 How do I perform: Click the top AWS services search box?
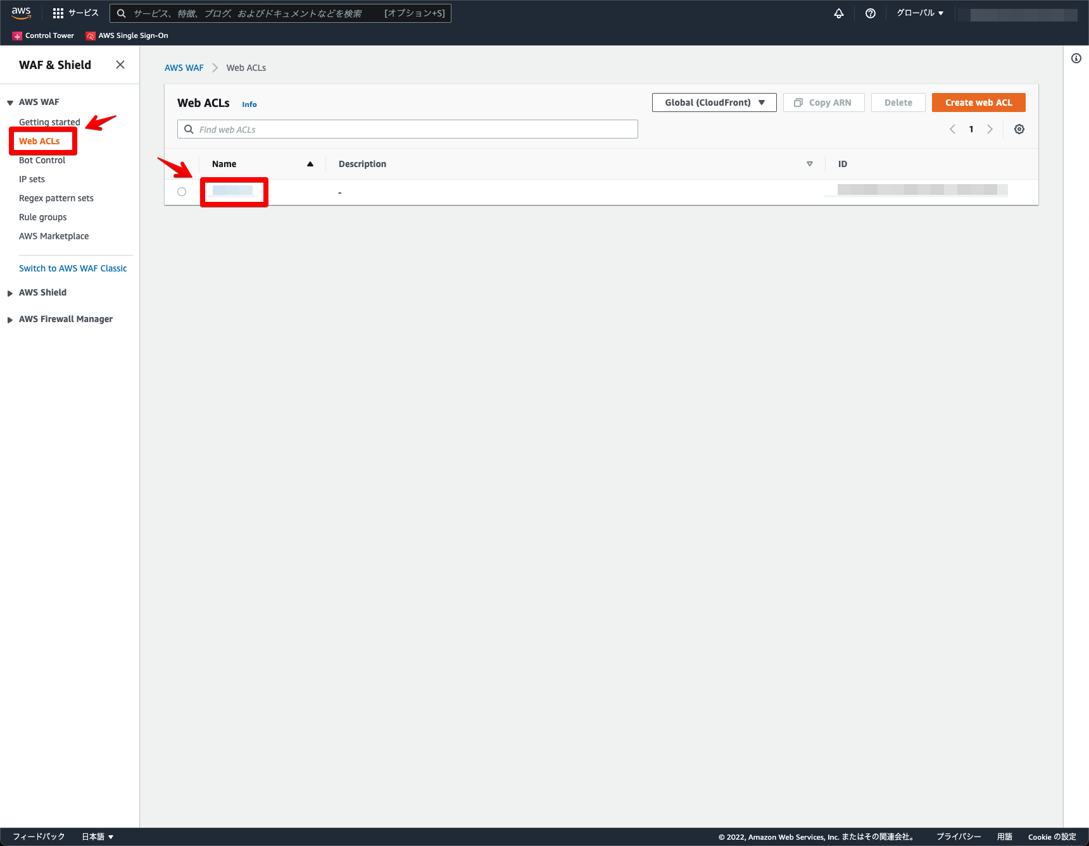[280, 13]
